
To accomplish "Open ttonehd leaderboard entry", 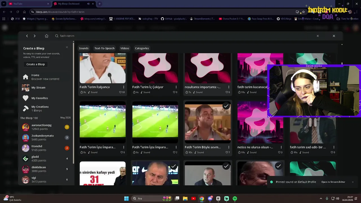I will click(x=45, y=148).
